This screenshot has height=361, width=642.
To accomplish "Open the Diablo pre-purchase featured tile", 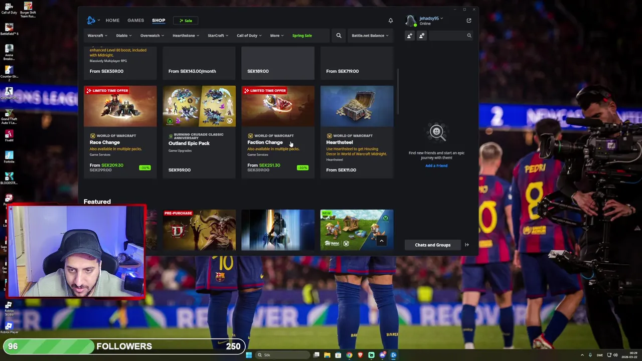I will 199,230.
